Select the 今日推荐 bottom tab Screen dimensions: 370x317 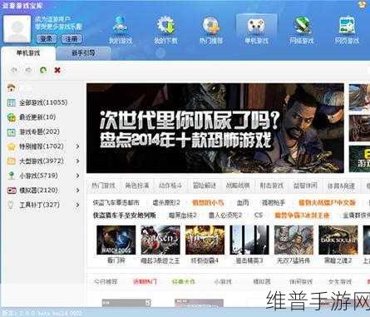tap(106, 282)
